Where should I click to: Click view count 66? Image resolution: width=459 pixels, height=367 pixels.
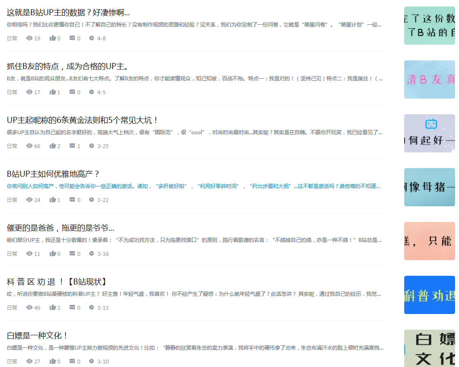click(x=37, y=146)
